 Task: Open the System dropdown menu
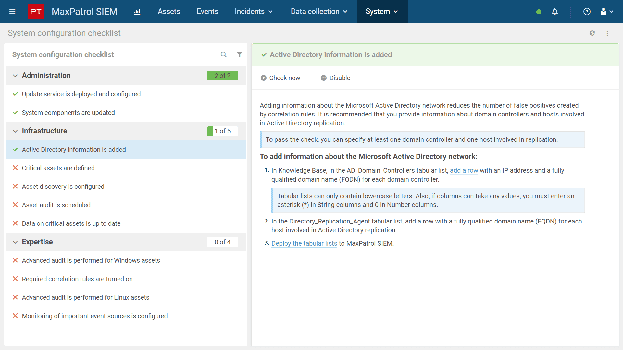tap(382, 12)
